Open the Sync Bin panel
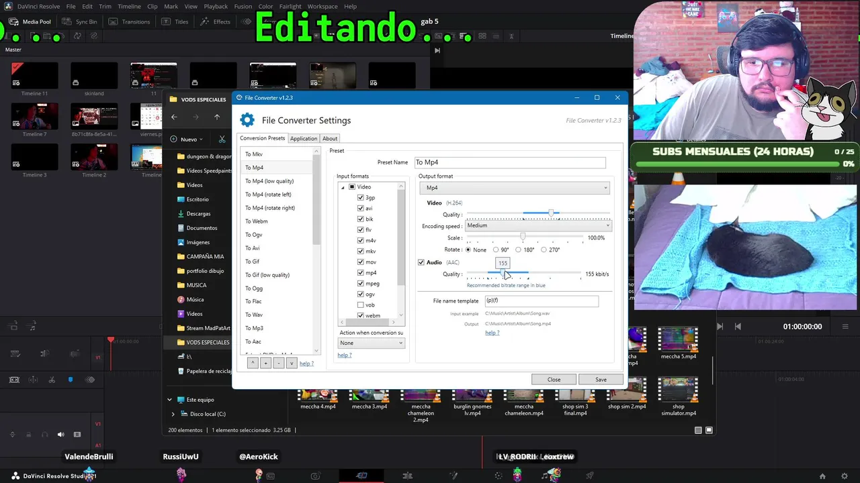Viewport: 860px width, 483px height. tap(80, 21)
